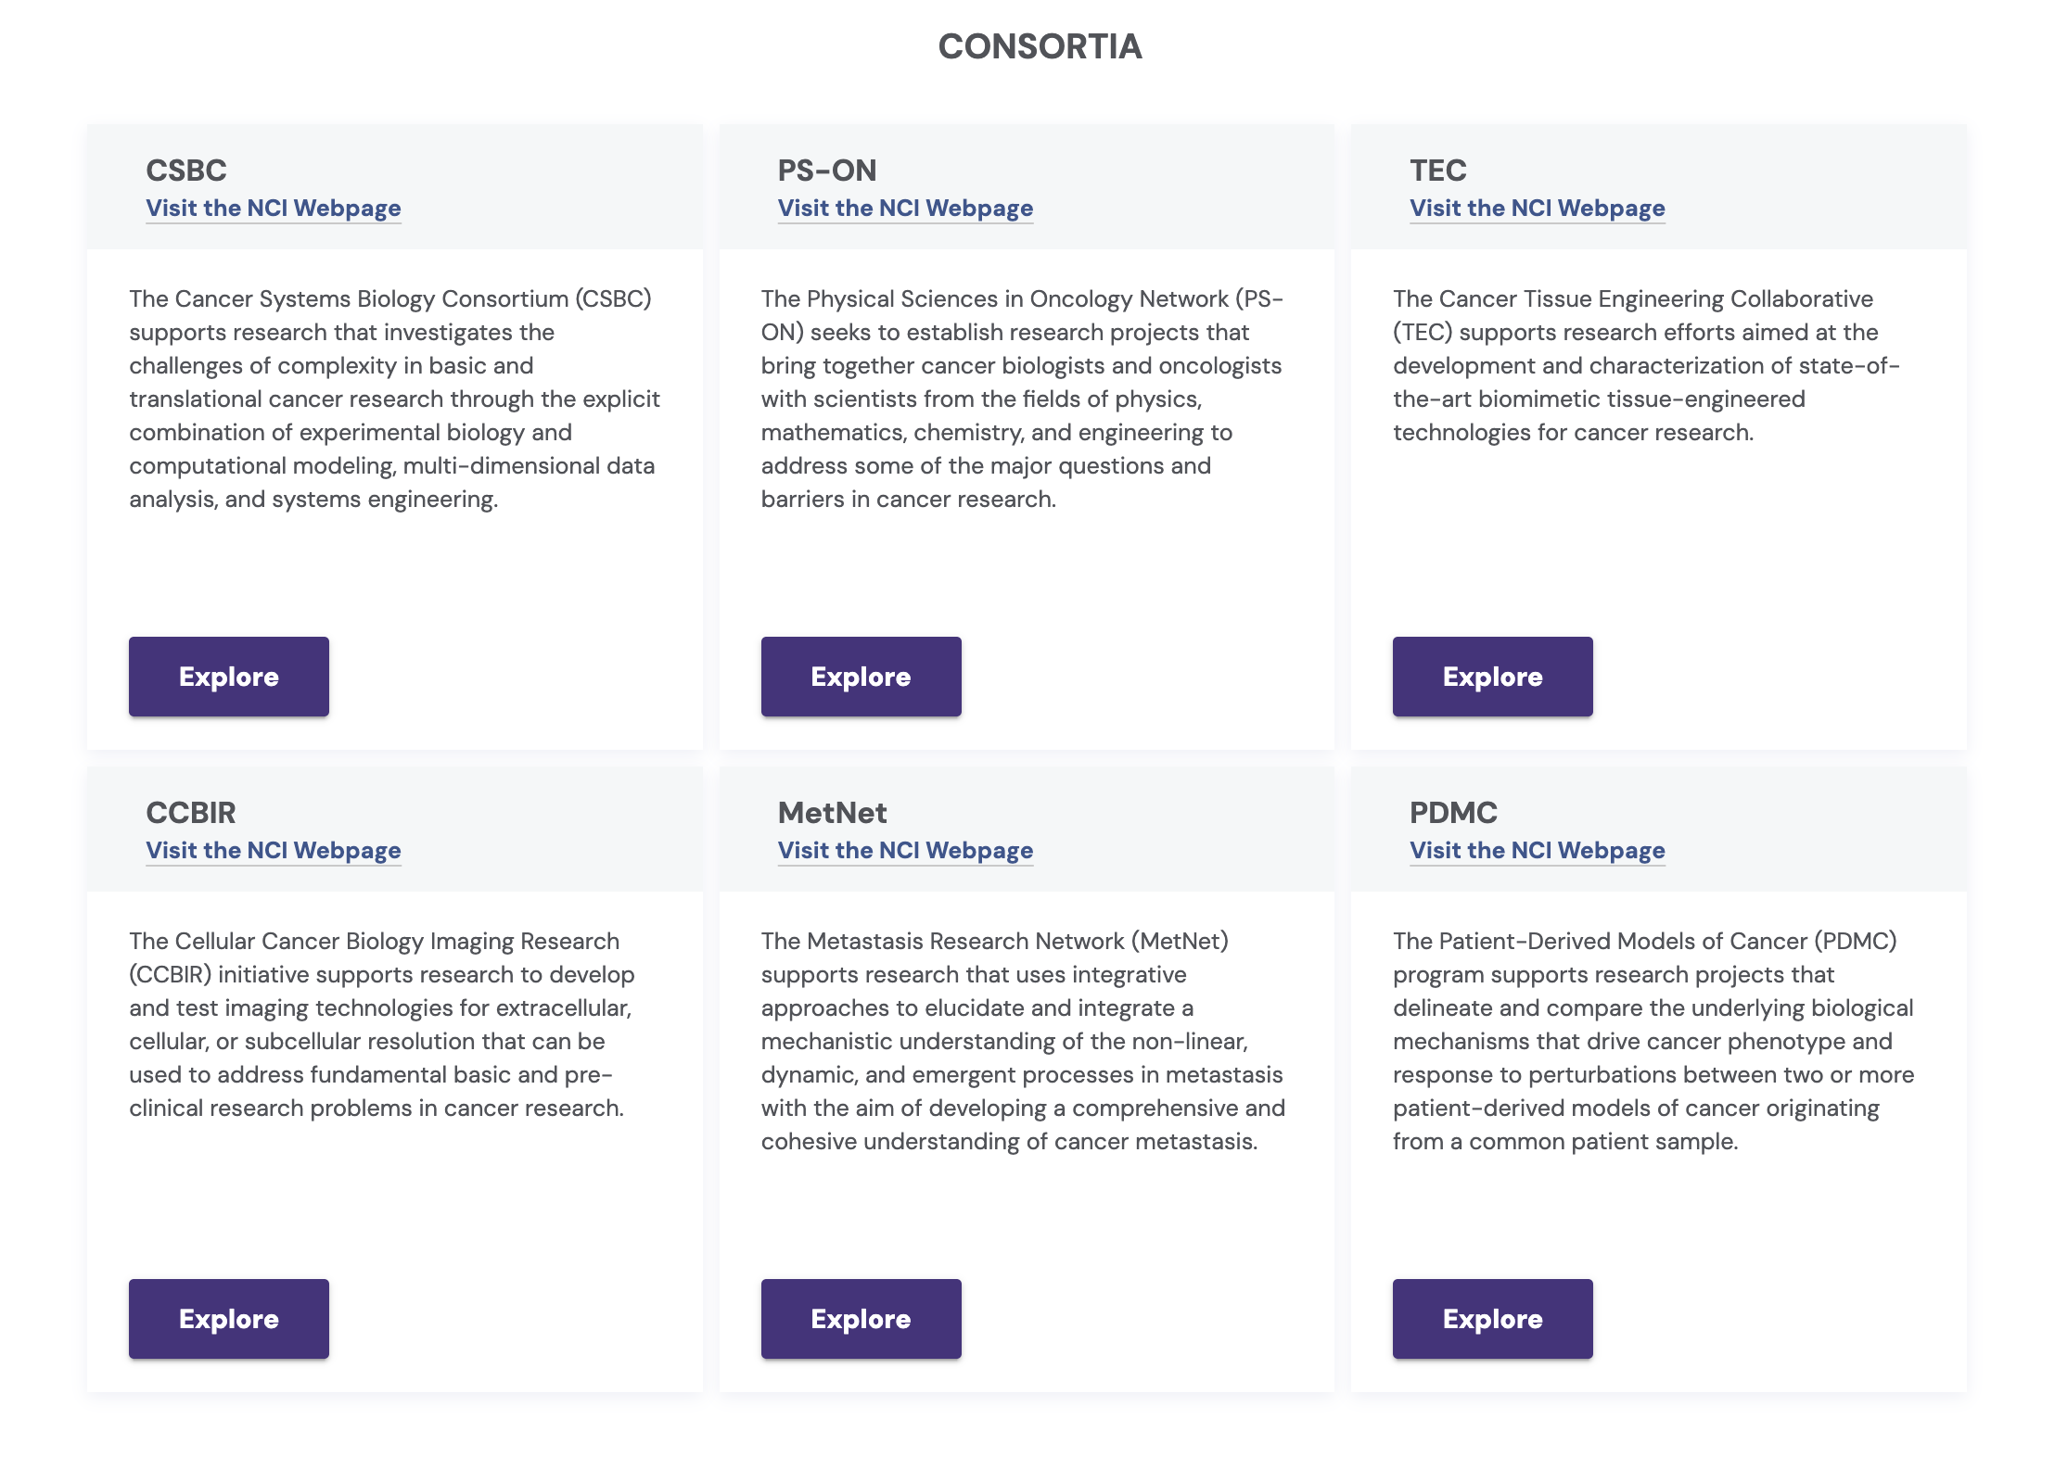Click the Explore button for CSBC
Screen dimensions: 2055x1457
[228, 677]
